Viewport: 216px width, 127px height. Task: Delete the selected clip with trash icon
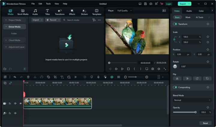click(28, 77)
